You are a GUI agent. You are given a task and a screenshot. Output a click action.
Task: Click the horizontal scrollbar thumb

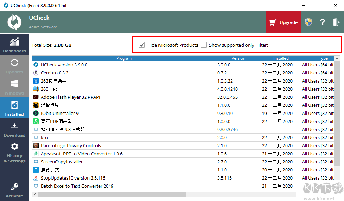coord(112,194)
